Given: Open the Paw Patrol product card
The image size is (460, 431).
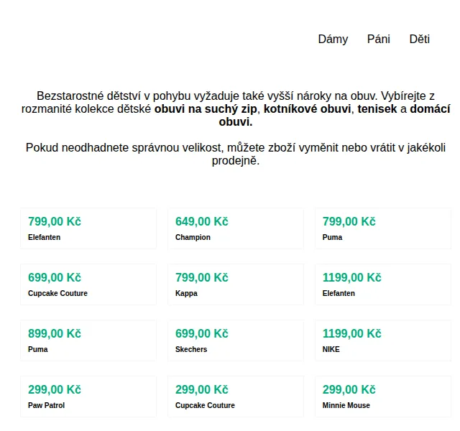Looking at the screenshot, I should coord(88,397).
